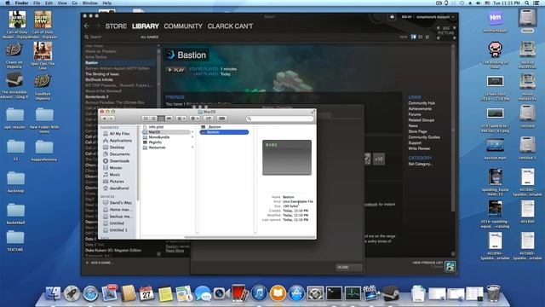Image resolution: width=545 pixels, height=307 pixels.
Task: Open iTunes music note icon in Dock
Action: (259, 293)
